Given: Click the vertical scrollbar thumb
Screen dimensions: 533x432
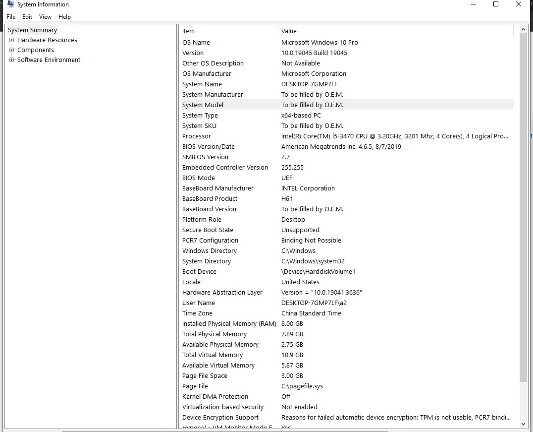Looking at the screenshot, I should click(x=523, y=208).
